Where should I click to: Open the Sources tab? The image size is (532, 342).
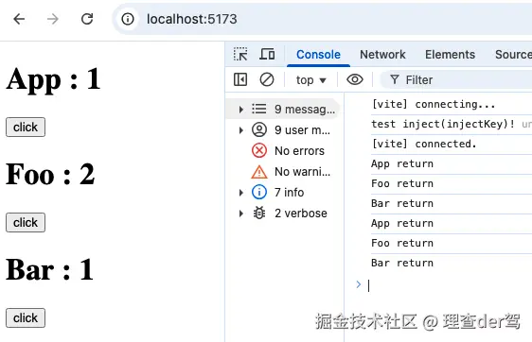(x=513, y=55)
